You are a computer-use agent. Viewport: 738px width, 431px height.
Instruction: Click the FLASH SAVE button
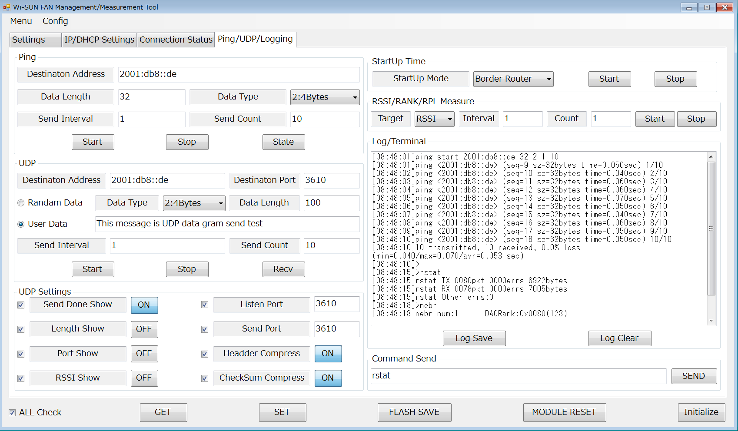point(414,412)
